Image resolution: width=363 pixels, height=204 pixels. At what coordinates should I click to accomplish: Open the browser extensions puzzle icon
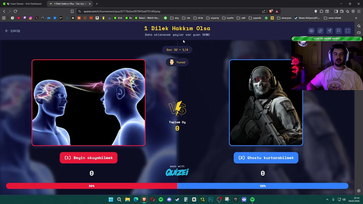321,11
